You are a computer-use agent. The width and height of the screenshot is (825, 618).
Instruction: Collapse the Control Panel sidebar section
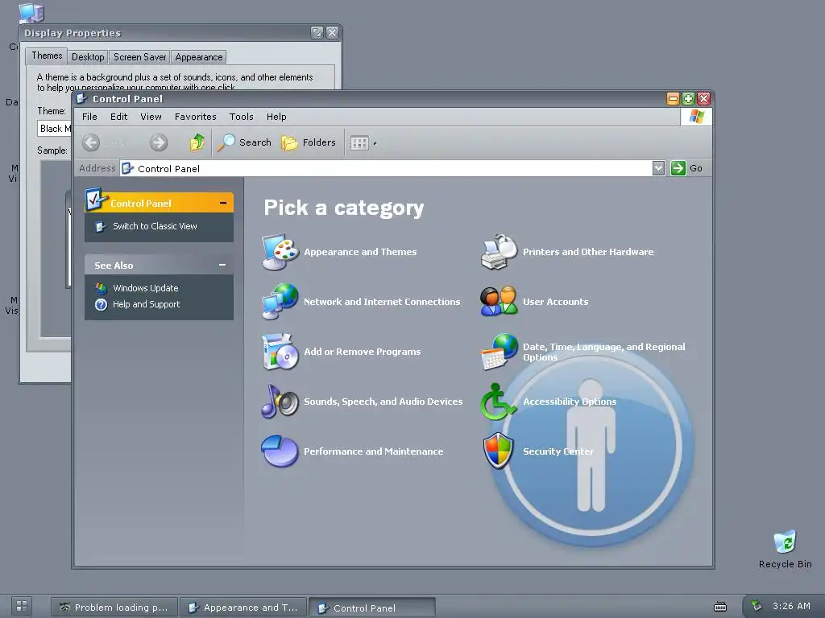pos(223,203)
